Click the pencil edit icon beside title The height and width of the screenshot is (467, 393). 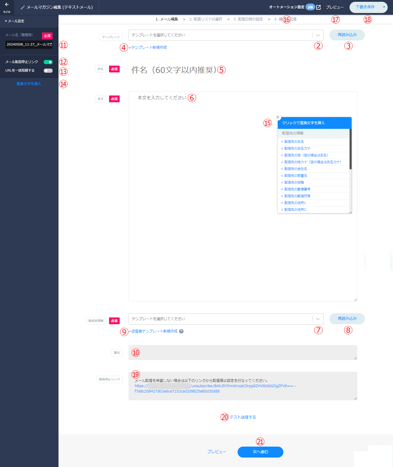(x=23, y=7)
